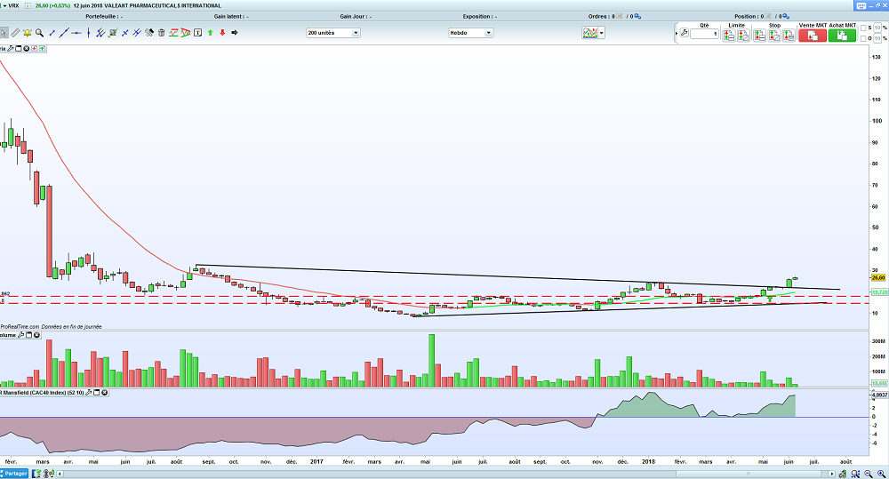The image size is (889, 479).
Task: Click the Partager share button
Action: tap(13, 474)
